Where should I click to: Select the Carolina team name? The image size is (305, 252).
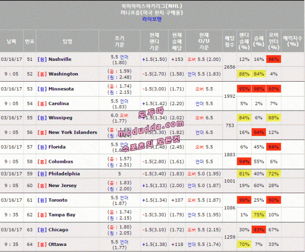58,103
